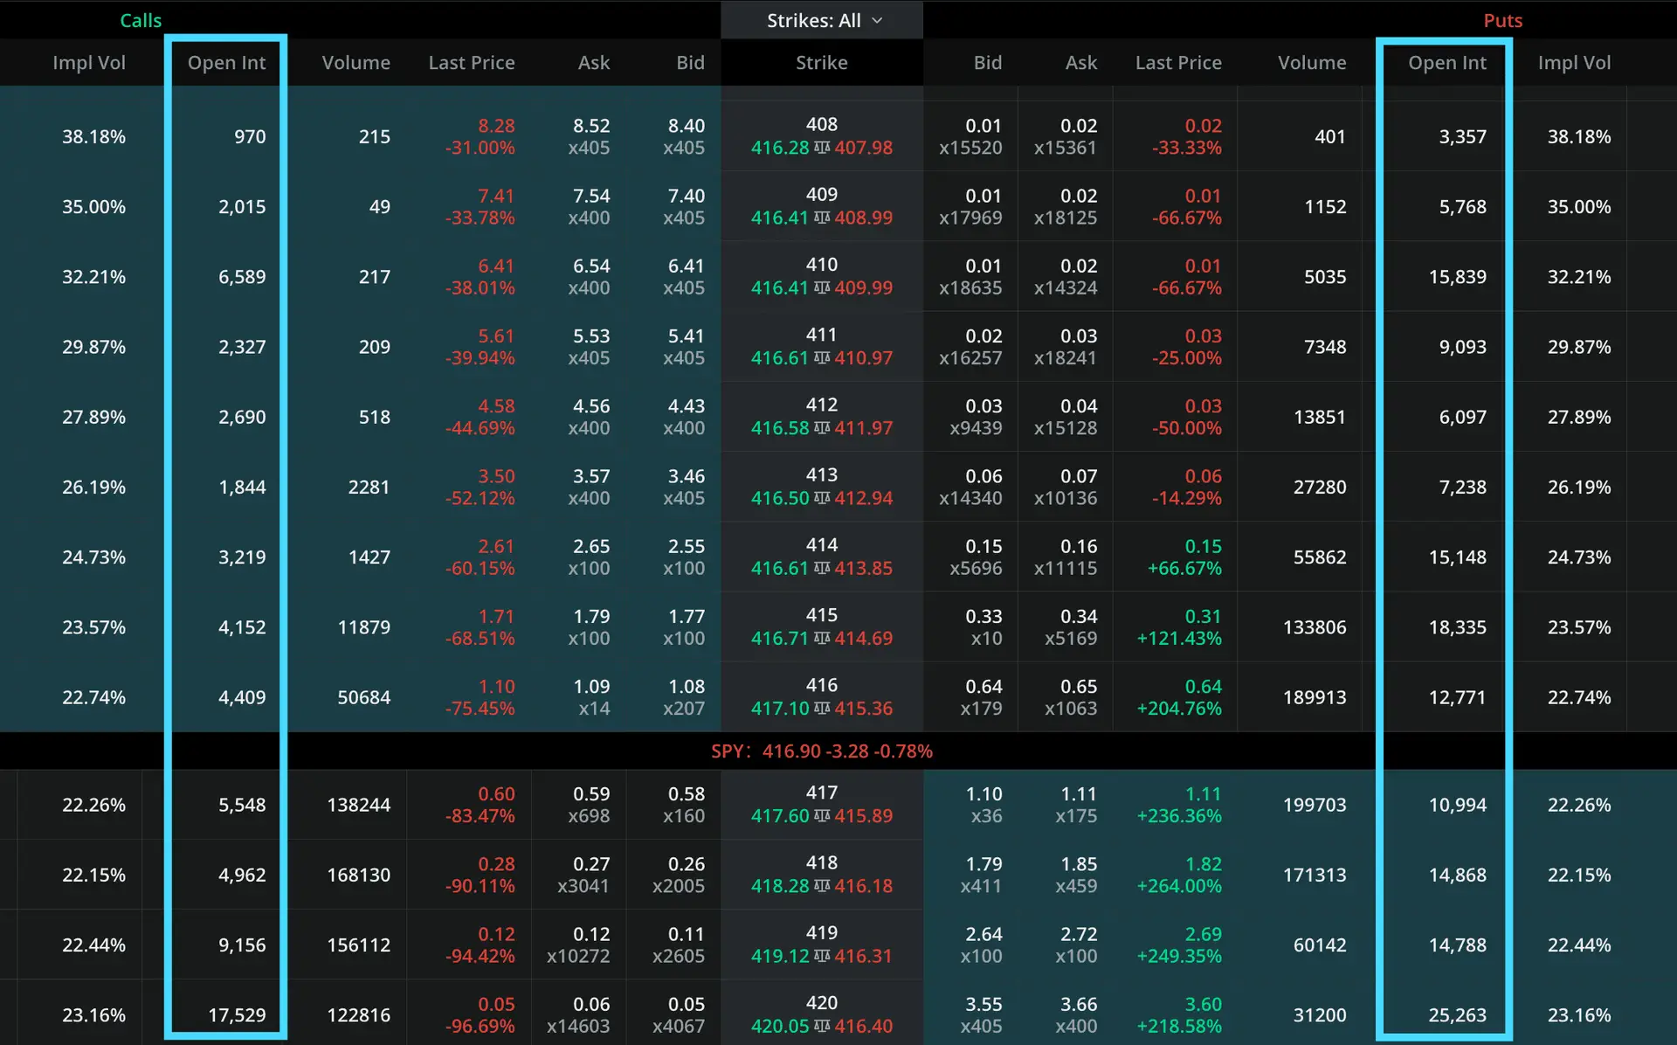Open the Strikes: All dropdown
This screenshot has width=1677, height=1045.
(822, 20)
